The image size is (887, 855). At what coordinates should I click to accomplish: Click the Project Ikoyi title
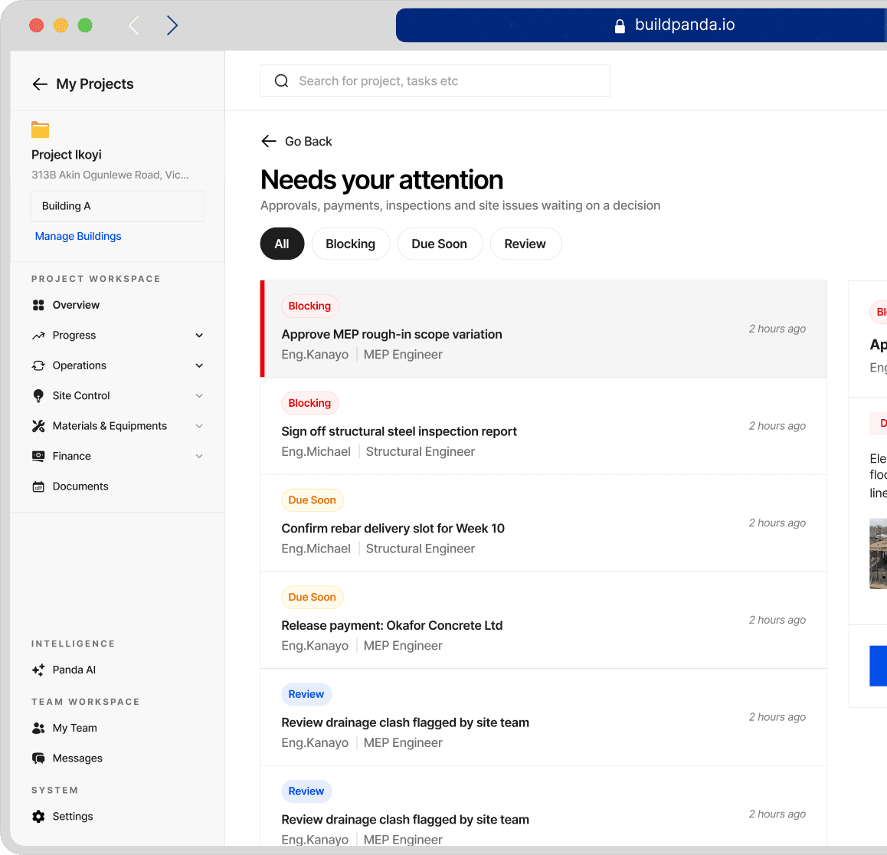[67, 155]
